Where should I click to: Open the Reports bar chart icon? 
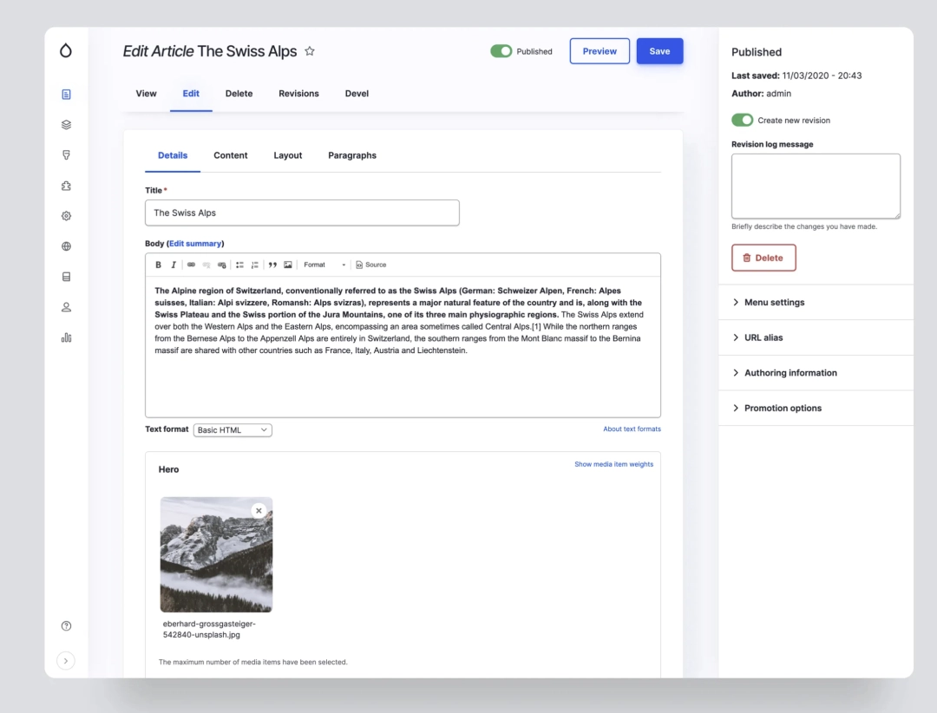point(66,337)
